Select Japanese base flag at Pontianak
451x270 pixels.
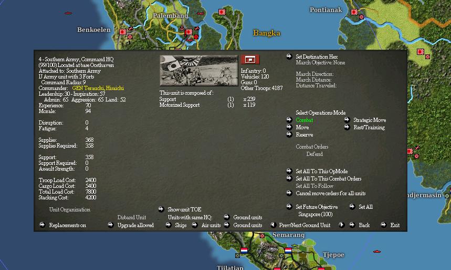pos(354,12)
